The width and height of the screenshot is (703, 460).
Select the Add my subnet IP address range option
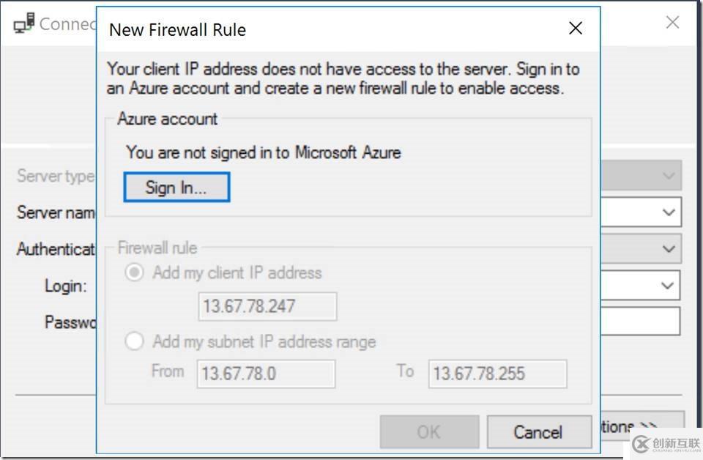point(134,341)
